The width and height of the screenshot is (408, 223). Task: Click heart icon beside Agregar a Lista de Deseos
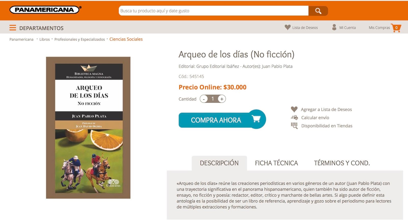click(294, 109)
